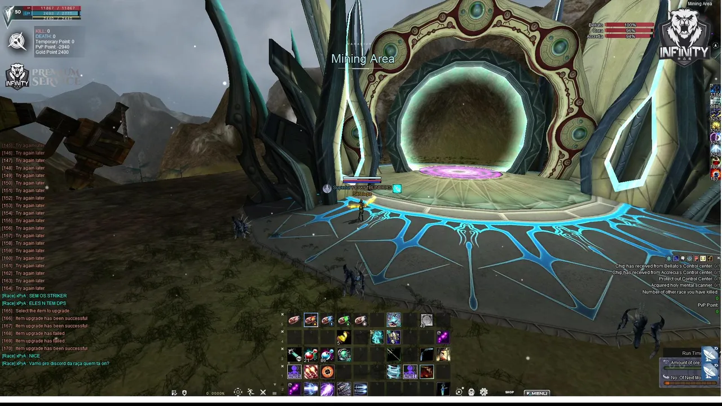This screenshot has width=722, height=406.
Task: Use the blue water ammo capsule
Action: (x=327, y=320)
